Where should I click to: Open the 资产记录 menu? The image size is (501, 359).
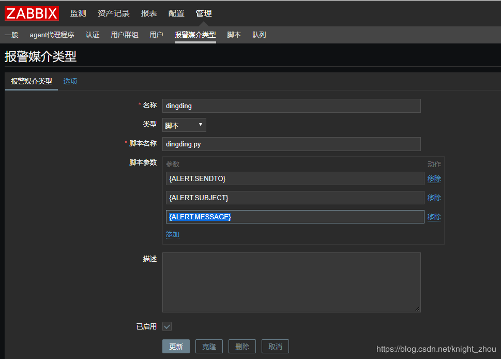point(113,13)
